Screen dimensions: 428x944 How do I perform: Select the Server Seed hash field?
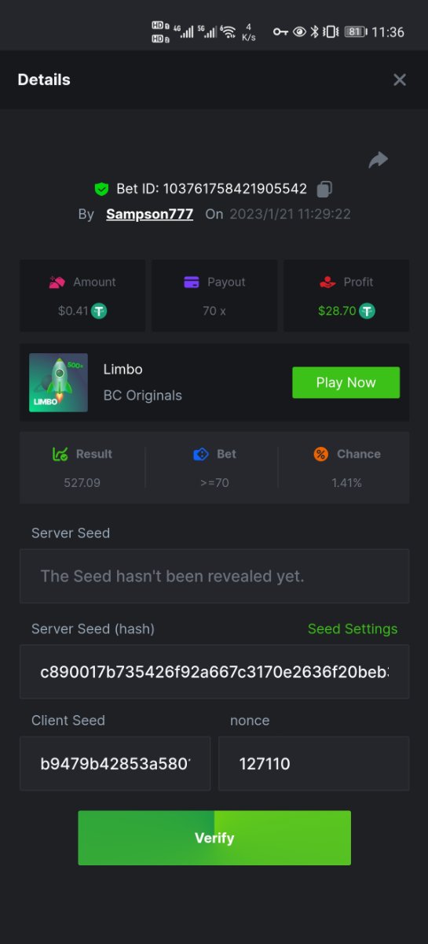[x=214, y=672]
